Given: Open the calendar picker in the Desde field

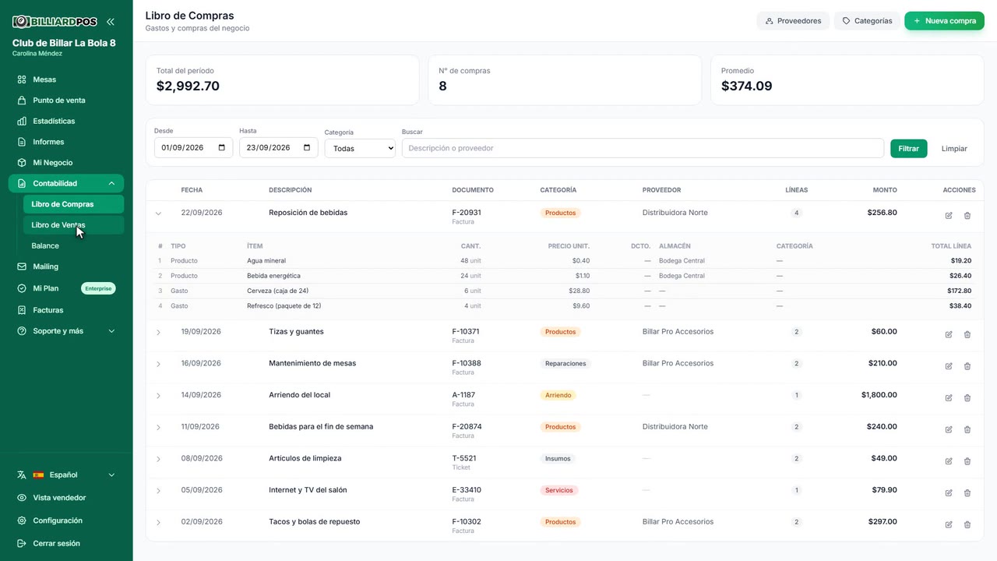Looking at the screenshot, I should (x=222, y=147).
